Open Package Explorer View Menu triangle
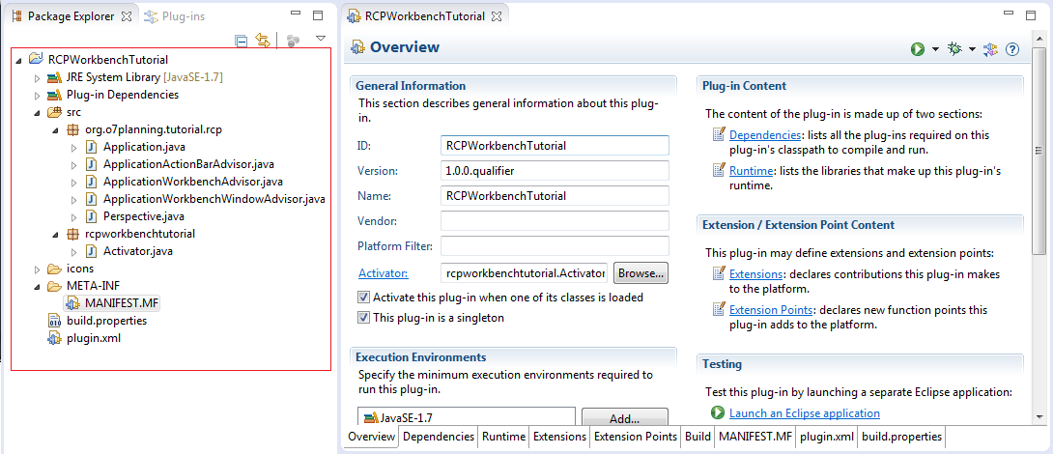 click(321, 39)
